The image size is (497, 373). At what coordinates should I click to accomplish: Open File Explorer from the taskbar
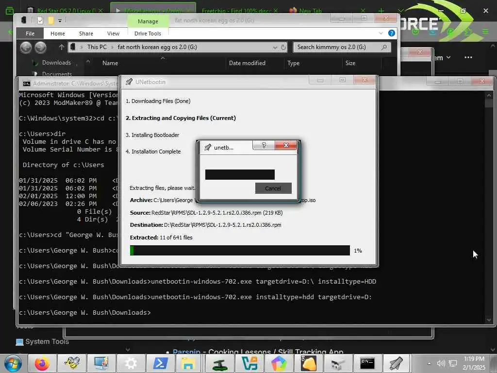tap(188, 363)
